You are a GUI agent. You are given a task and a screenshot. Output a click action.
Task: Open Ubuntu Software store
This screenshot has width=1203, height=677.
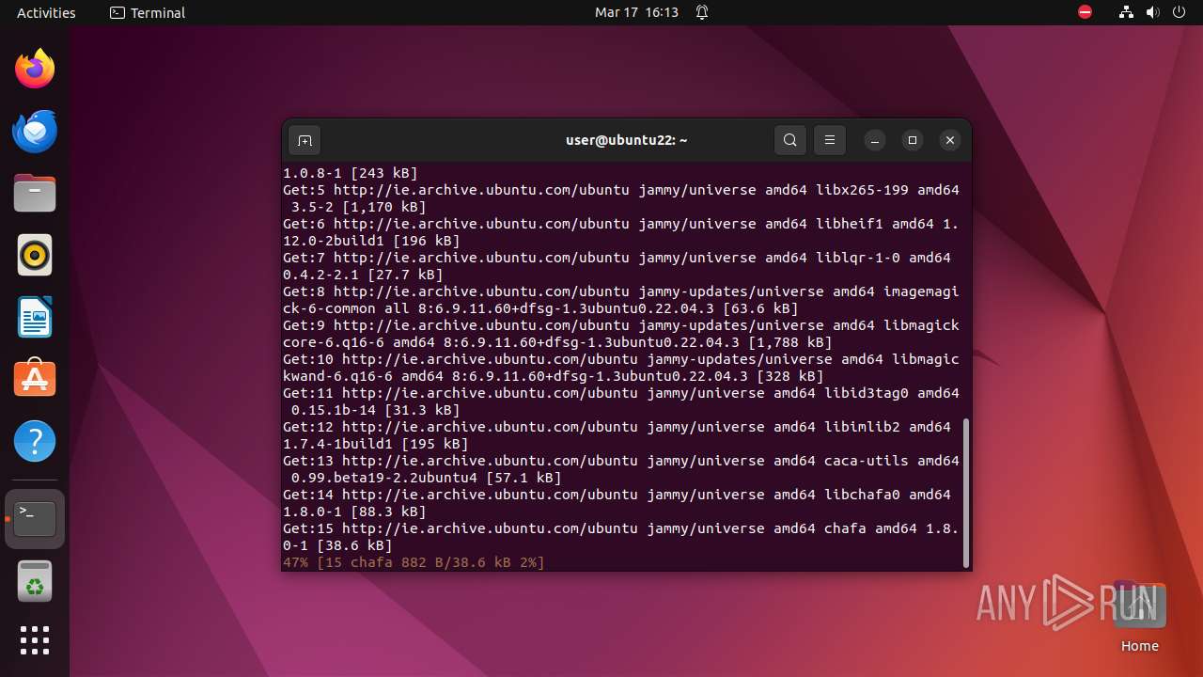[x=35, y=379]
